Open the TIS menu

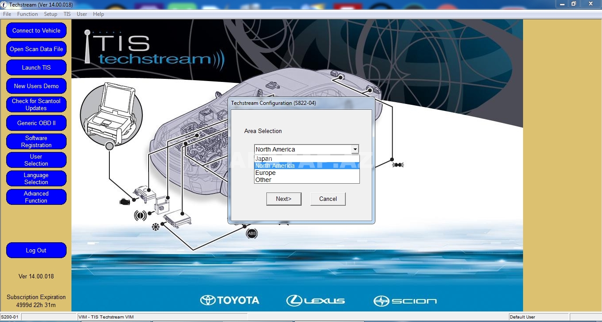(67, 14)
